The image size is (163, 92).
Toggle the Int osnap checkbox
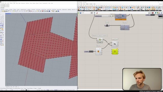pos(16,88)
